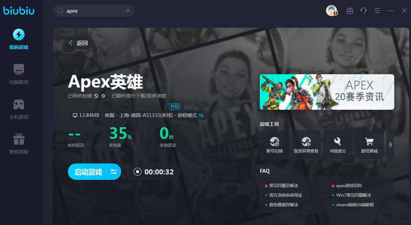Viewport: 411px width, 225px height.
Task: Open 电脑游戏 section in sidebar
Action: 19,74
